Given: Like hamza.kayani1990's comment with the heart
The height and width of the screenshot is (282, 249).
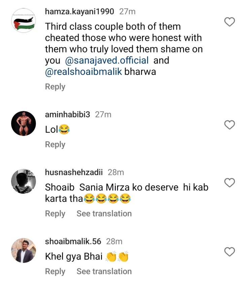Looking at the screenshot, I should click(229, 22).
